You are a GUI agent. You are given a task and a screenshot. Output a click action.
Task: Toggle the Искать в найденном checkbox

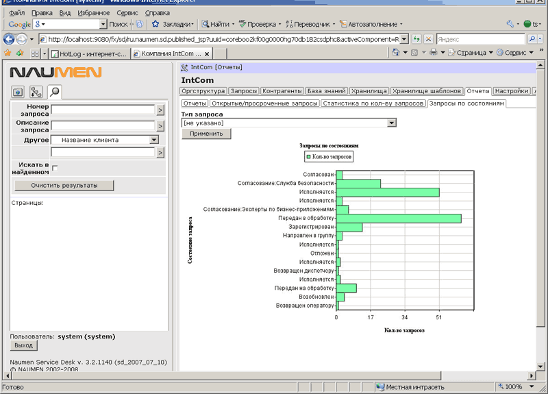click(55, 168)
